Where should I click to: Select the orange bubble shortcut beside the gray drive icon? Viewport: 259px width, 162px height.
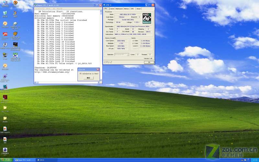(x=5, y=24)
